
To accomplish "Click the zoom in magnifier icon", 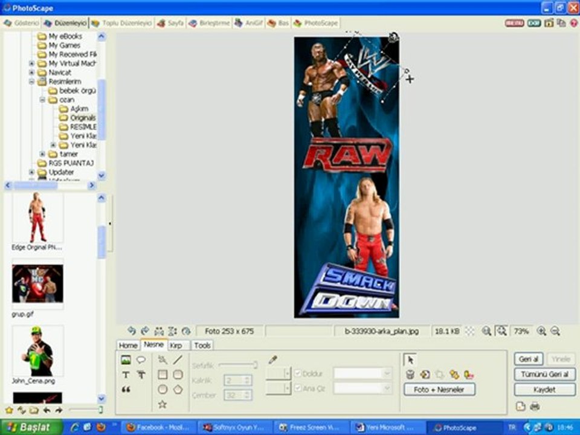I will click(x=541, y=331).
